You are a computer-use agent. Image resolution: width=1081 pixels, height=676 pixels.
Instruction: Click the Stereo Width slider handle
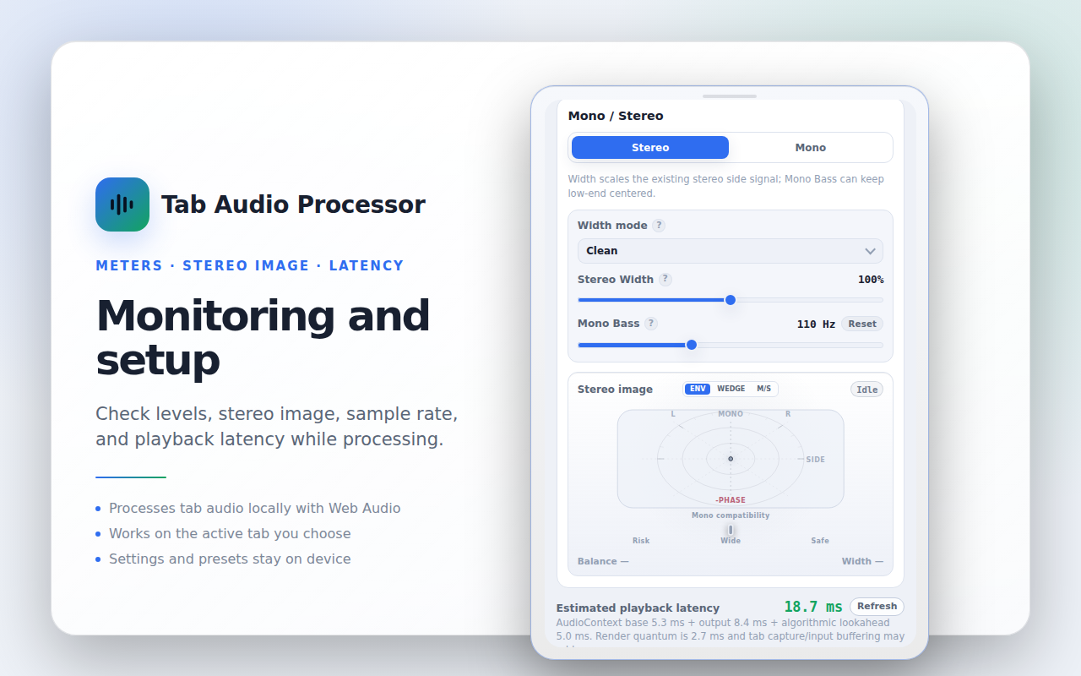point(731,300)
